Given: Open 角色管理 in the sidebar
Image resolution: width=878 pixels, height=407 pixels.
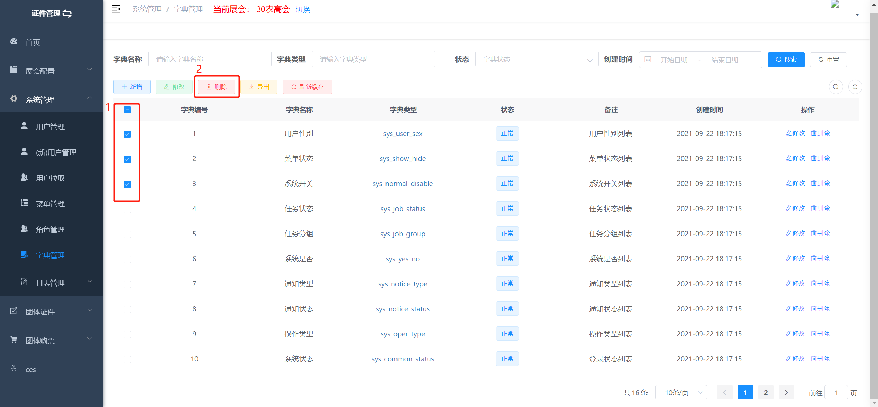Looking at the screenshot, I should (x=51, y=229).
